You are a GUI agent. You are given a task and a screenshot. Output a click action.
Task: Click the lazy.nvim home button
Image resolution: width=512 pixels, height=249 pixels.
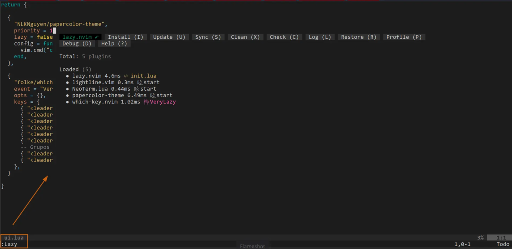pyautogui.click(x=80, y=37)
